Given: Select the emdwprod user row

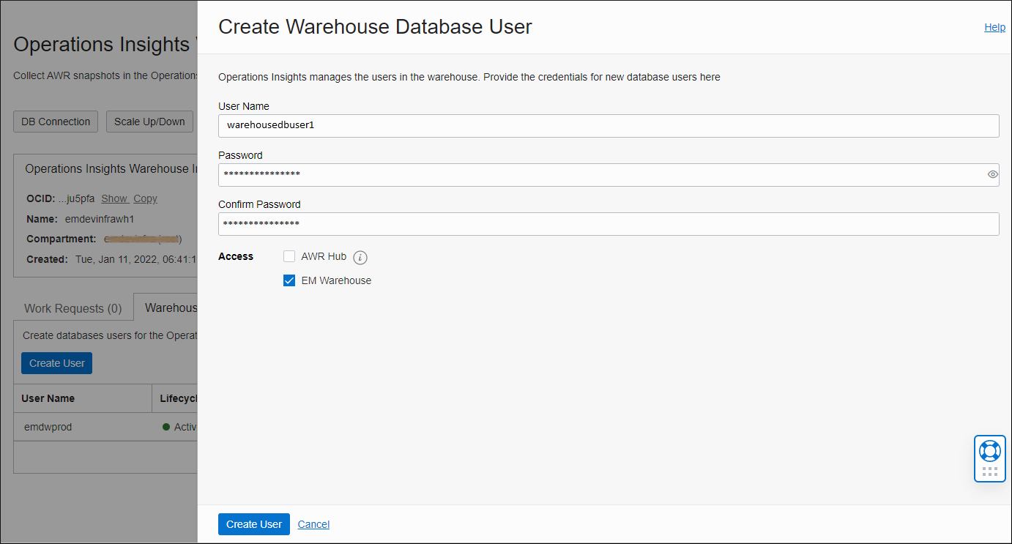Looking at the screenshot, I should pos(48,426).
